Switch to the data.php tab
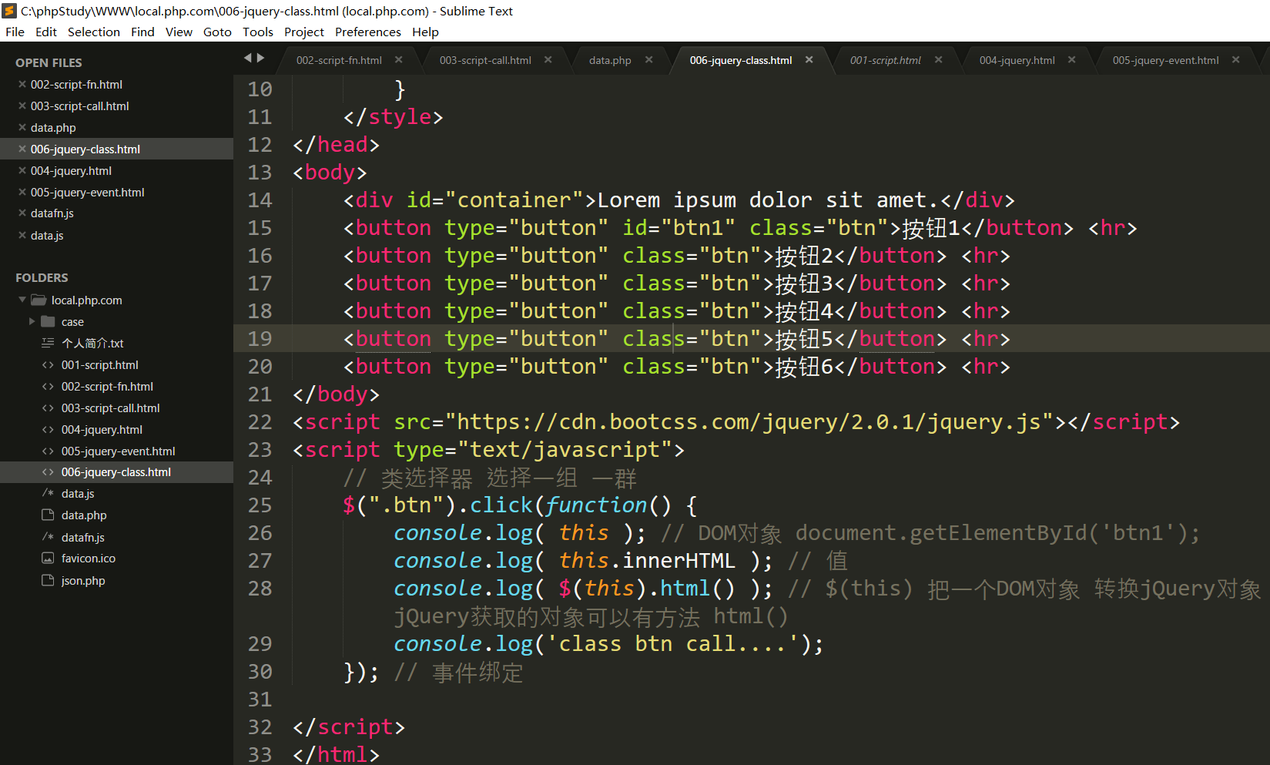Screen dimensions: 1270x765 [x=609, y=60]
